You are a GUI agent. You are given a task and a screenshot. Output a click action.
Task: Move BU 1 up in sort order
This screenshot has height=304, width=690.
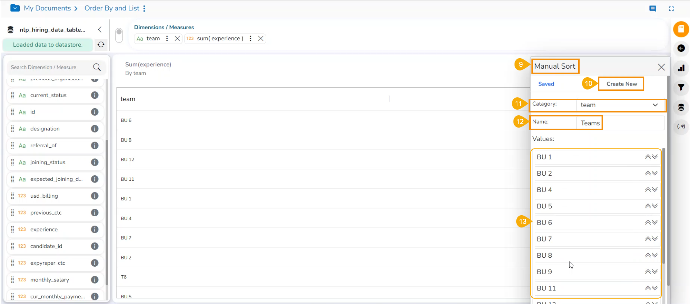pos(648,157)
